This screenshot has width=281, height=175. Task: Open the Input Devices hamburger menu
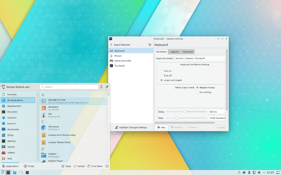pos(150,45)
